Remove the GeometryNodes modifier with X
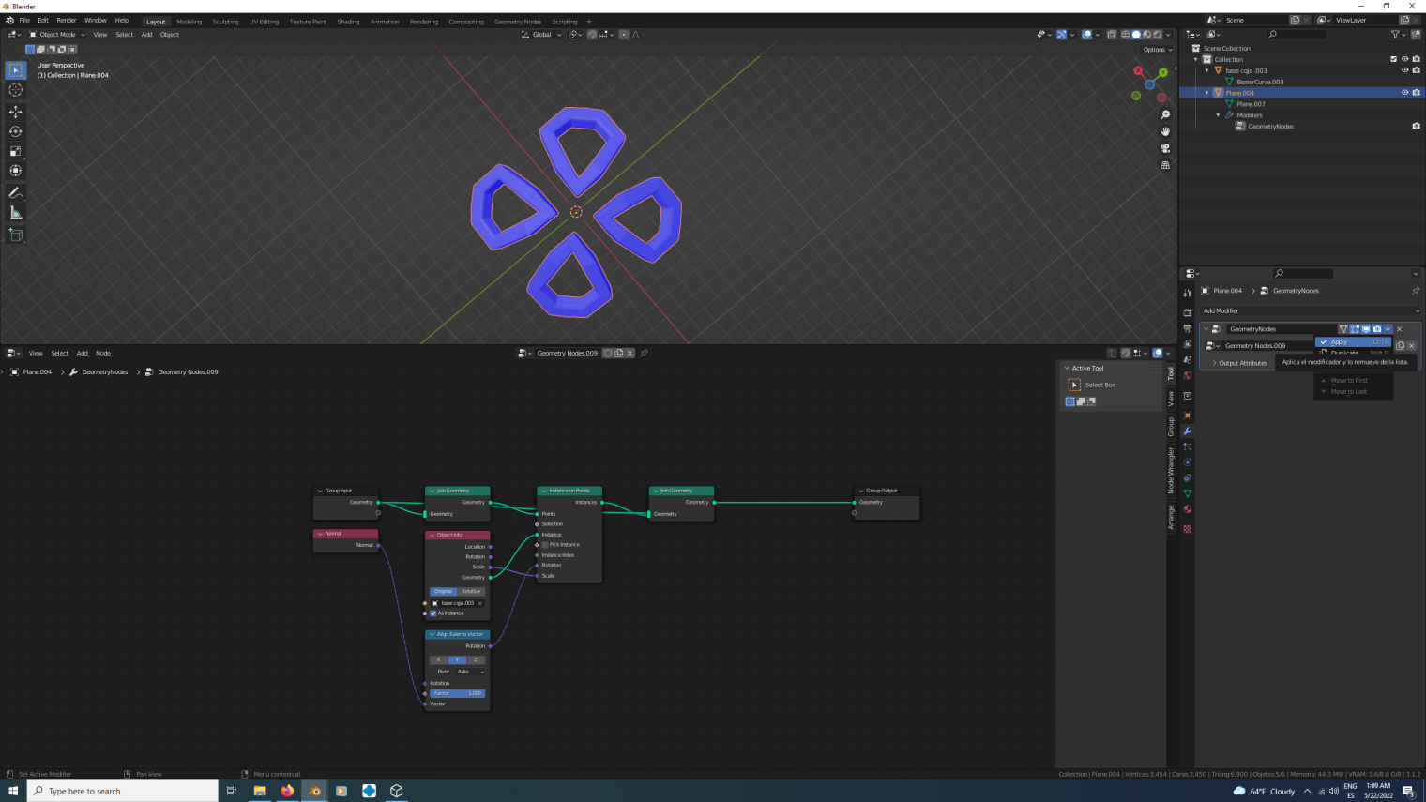This screenshot has height=802, width=1426. tap(1400, 329)
